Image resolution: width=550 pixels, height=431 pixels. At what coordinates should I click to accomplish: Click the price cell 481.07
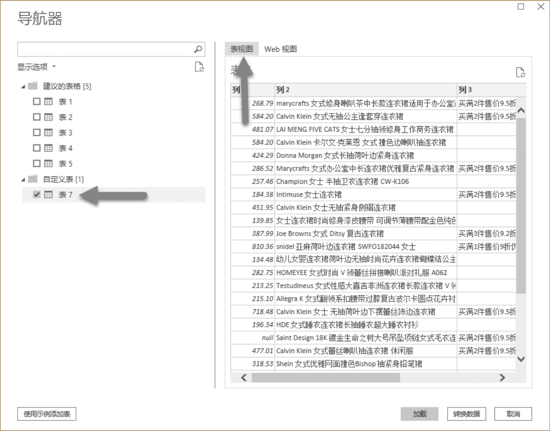[x=252, y=129]
